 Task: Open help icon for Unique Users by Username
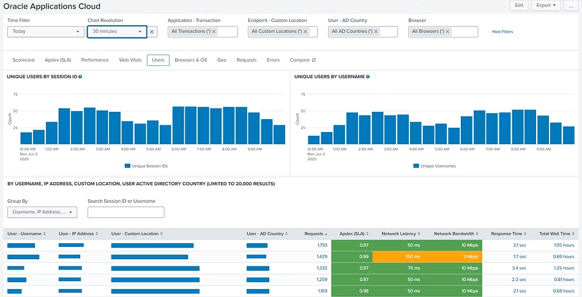point(368,77)
